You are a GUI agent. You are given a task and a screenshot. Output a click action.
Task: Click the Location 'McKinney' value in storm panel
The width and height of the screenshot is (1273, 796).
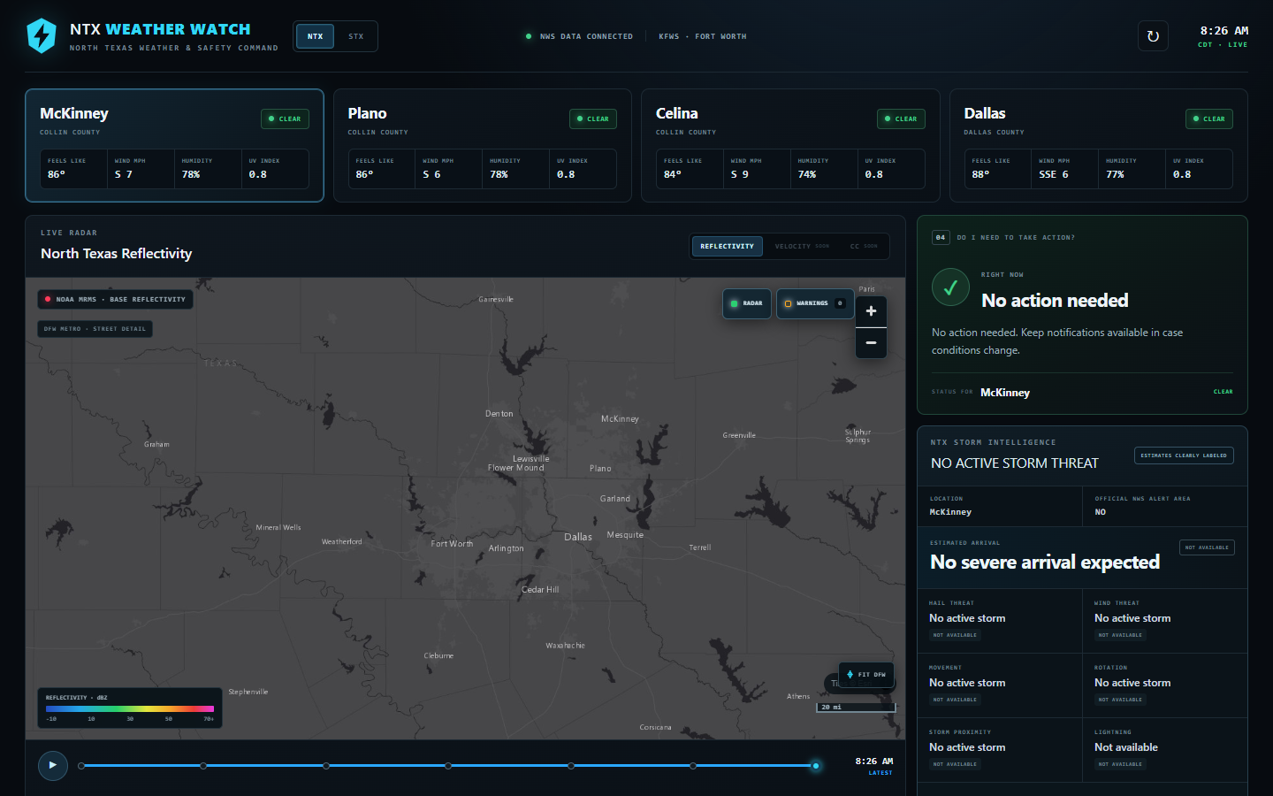[950, 512]
